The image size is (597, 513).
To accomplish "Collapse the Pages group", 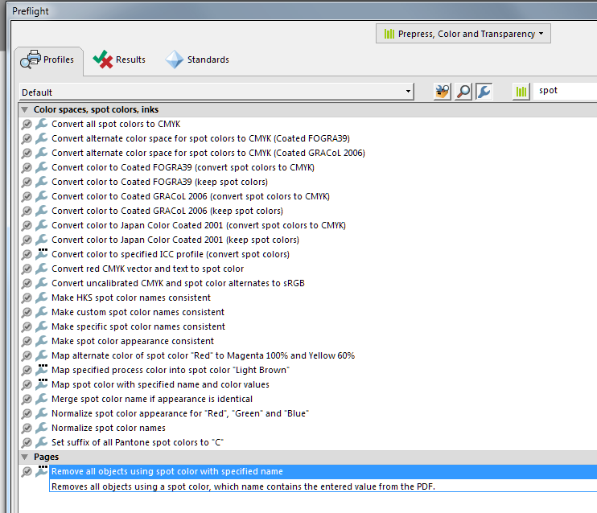I will (25, 457).
